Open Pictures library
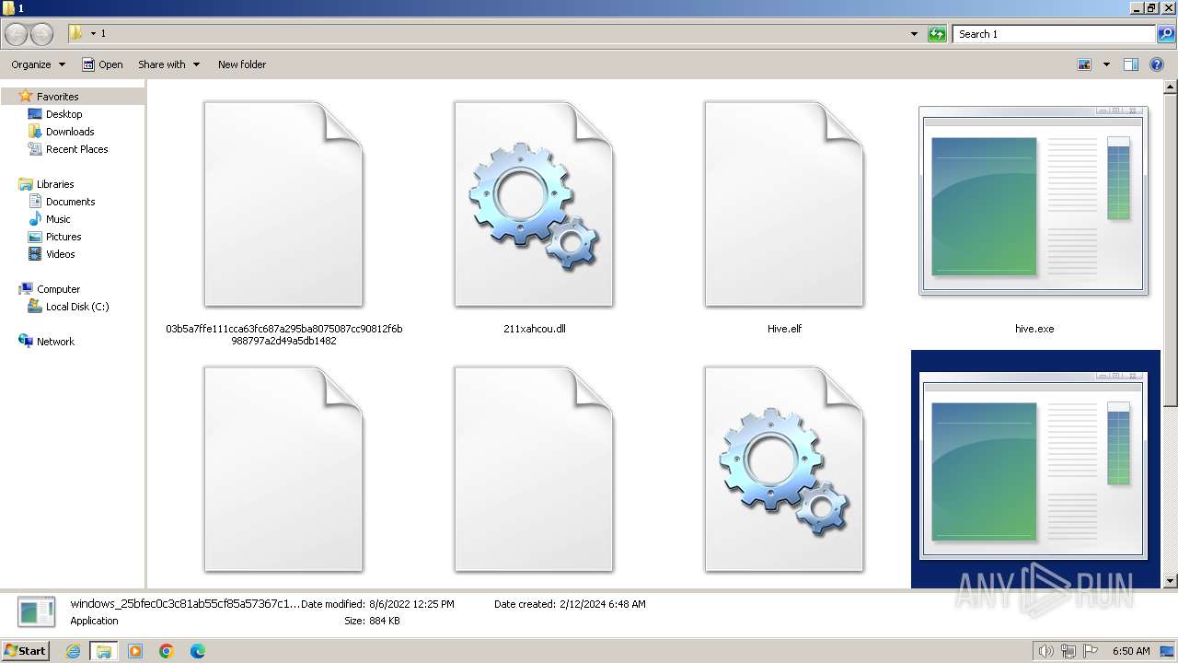This screenshot has width=1178, height=663. tap(64, 237)
